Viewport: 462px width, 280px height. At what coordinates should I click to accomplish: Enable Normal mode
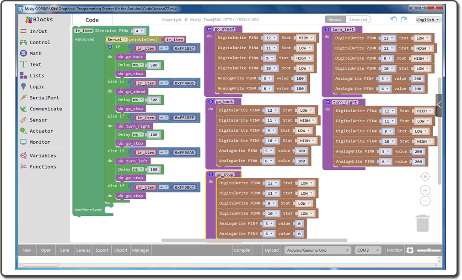335,19
